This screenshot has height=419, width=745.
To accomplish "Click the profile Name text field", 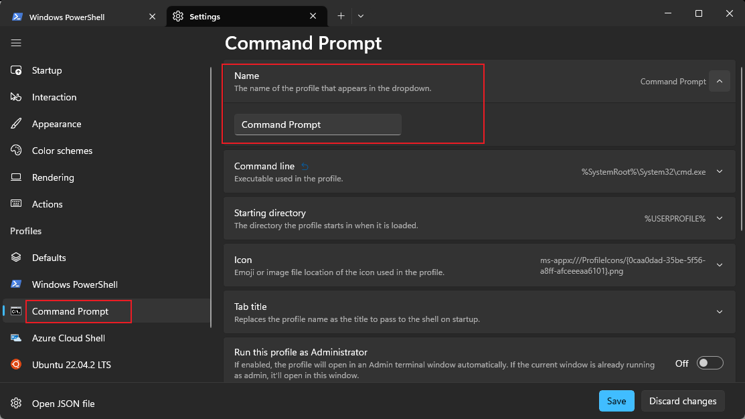I will (x=317, y=124).
